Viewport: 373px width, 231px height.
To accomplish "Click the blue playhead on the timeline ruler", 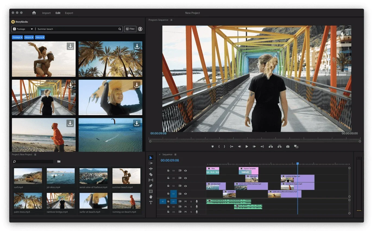I will pos(297,164).
